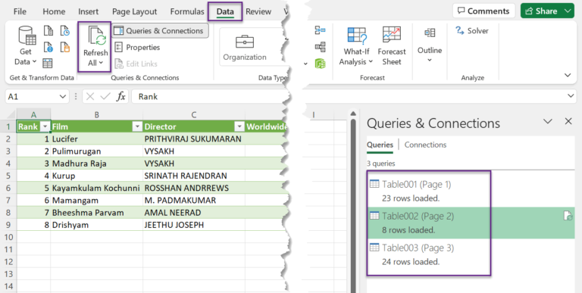Collapse the ribbon with the chevron
Screen dimensions: 582x293
[x=568, y=75]
